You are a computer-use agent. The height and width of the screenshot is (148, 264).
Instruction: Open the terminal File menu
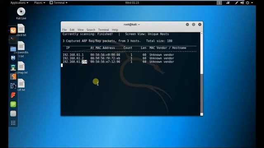(64, 30)
